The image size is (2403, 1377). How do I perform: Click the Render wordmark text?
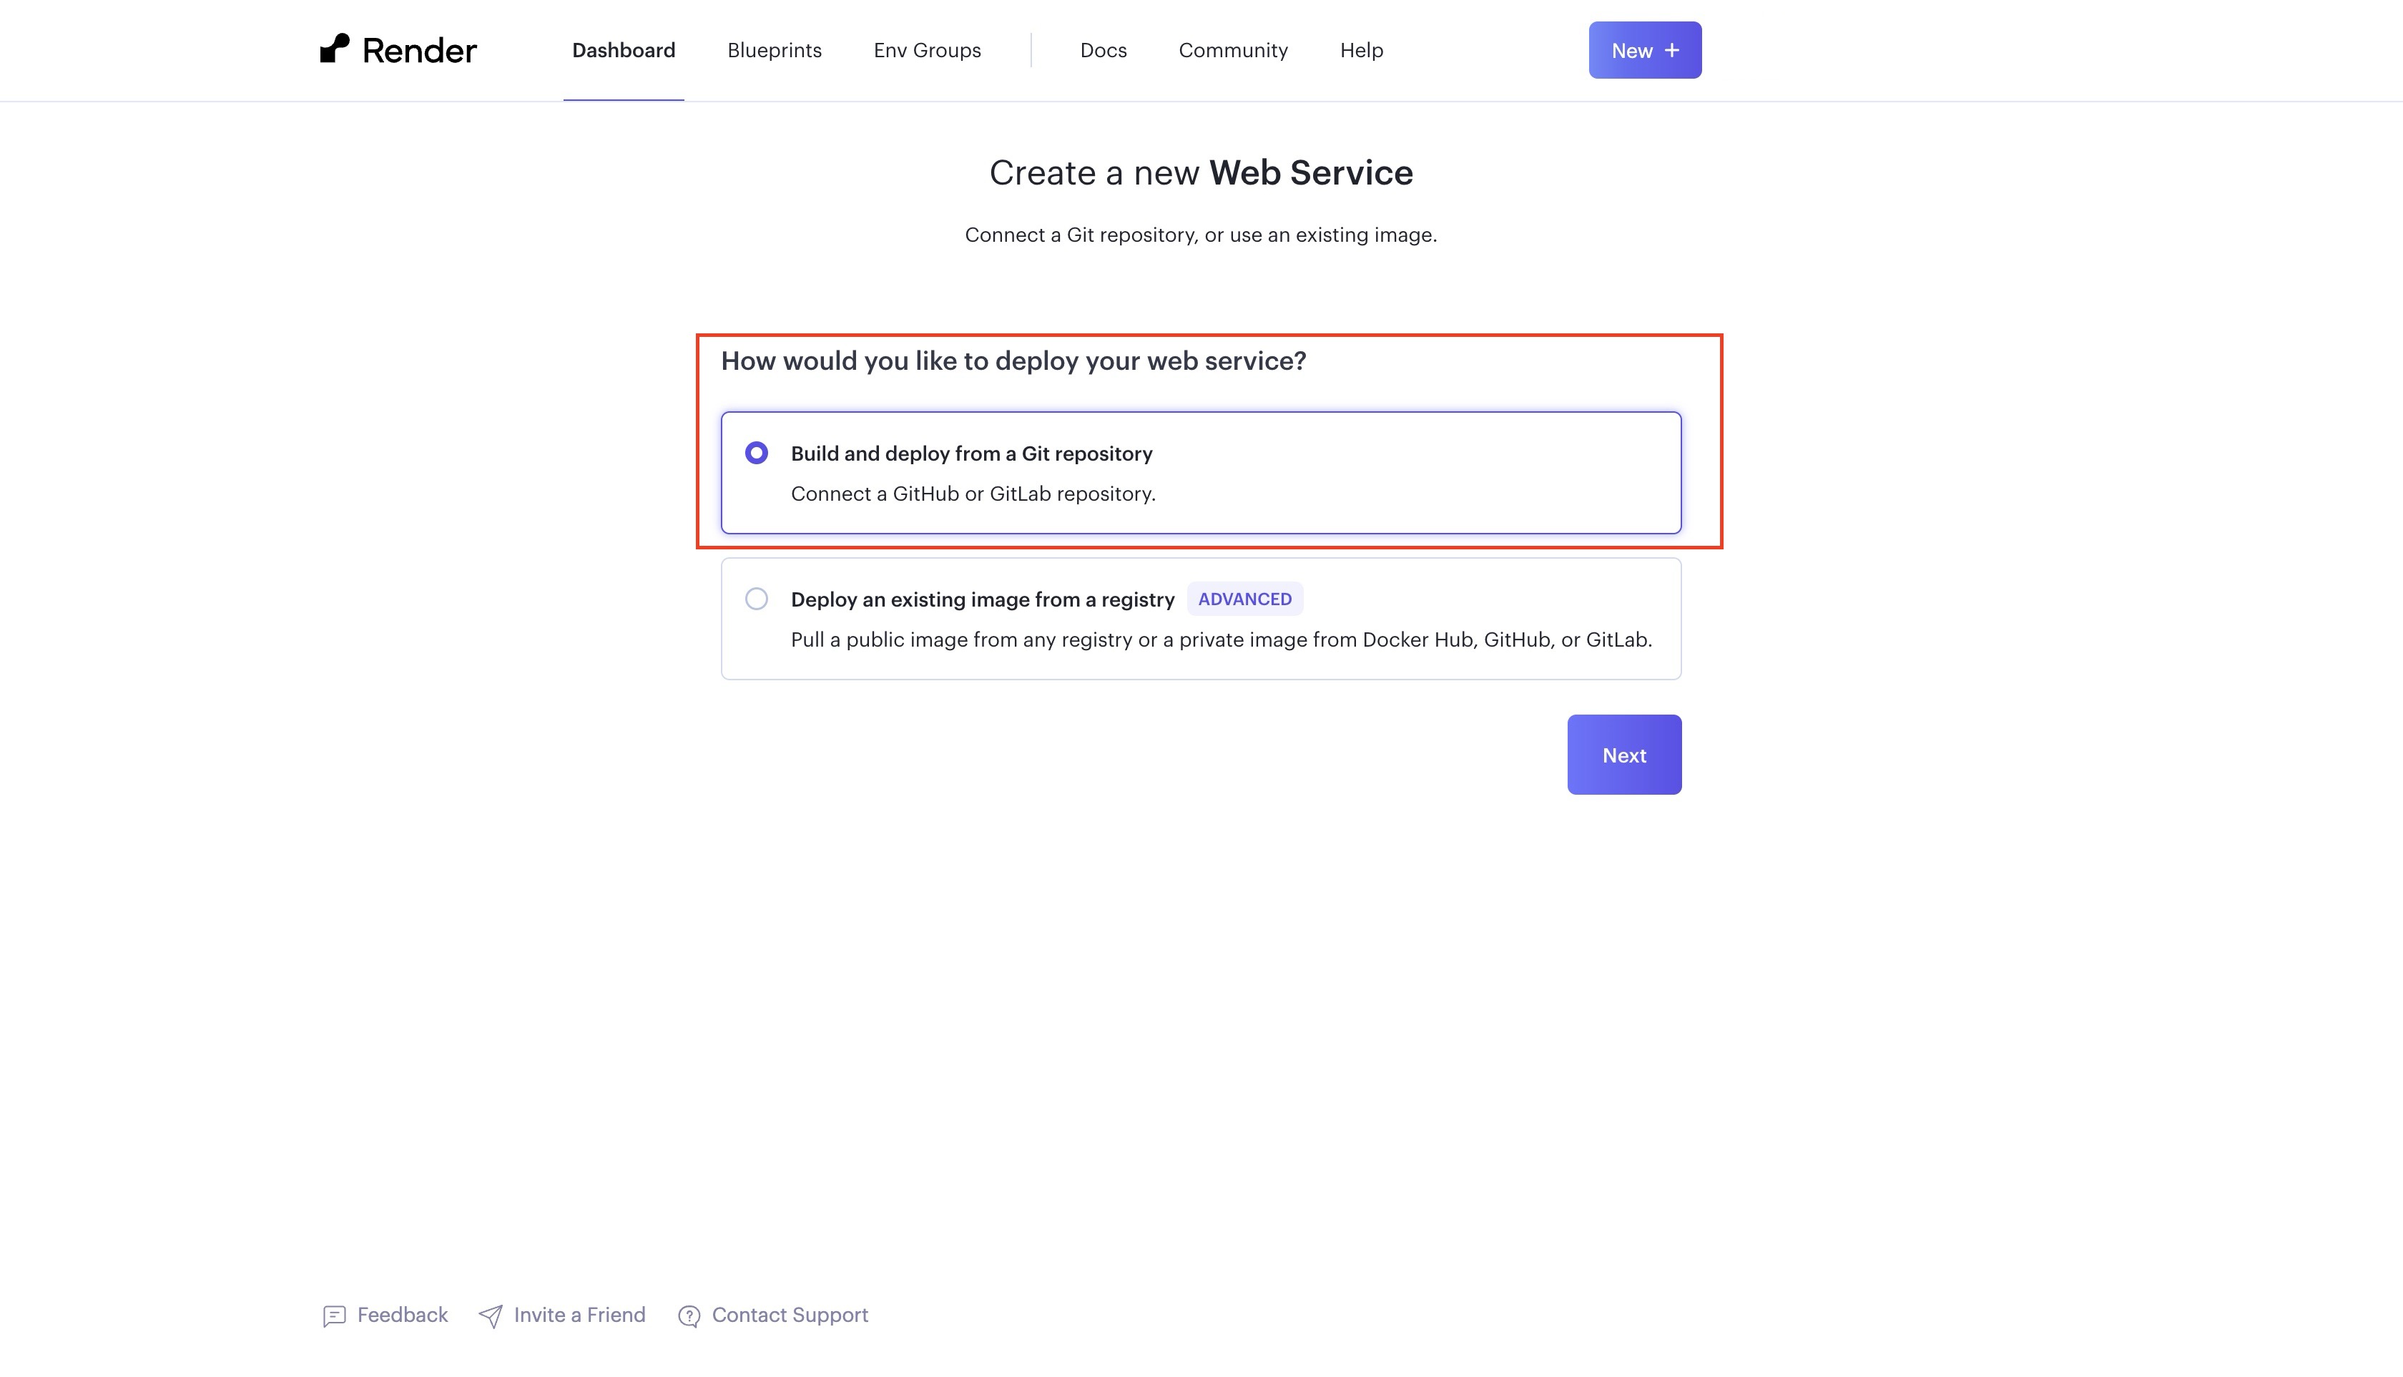(x=420, y=51)
